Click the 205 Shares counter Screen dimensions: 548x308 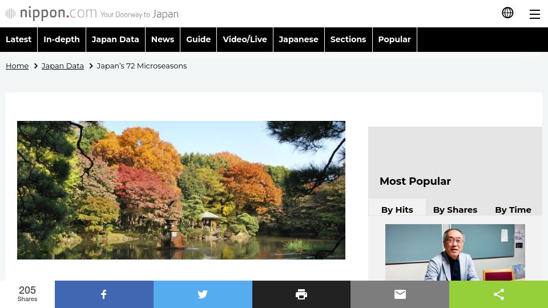(27, 294)
